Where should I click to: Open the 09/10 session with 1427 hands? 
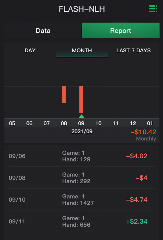pyautogui.click(x=82, y=199)
